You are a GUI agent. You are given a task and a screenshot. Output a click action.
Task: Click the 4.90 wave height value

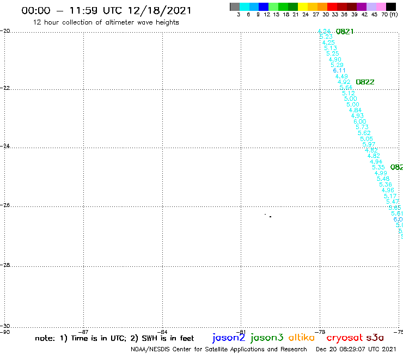click(x=335, y=59)
